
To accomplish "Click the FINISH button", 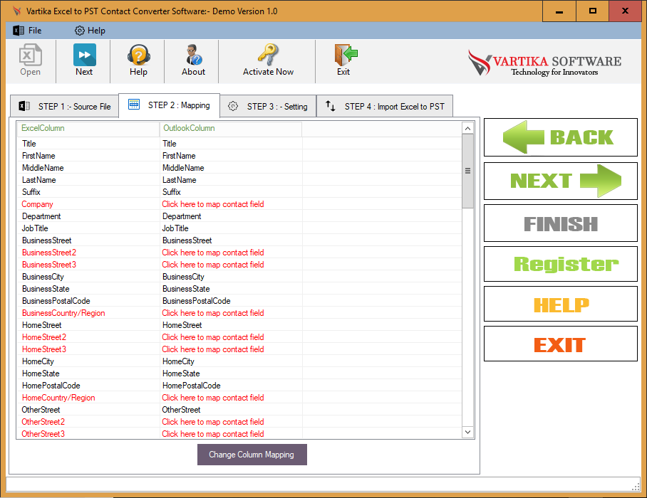I will pyautogui.click(x=560, y=223).
